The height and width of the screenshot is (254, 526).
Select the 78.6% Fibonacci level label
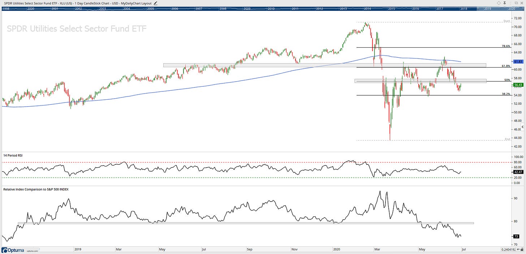(x=506, y=46)
